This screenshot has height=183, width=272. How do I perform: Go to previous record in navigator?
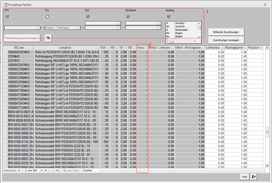23,171
